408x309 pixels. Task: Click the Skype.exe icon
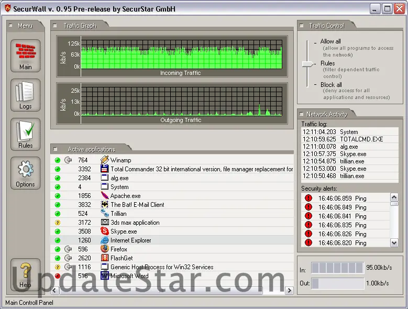click(x=105, y=231)
